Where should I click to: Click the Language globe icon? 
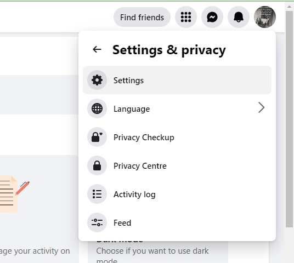[x=97, y=108]
